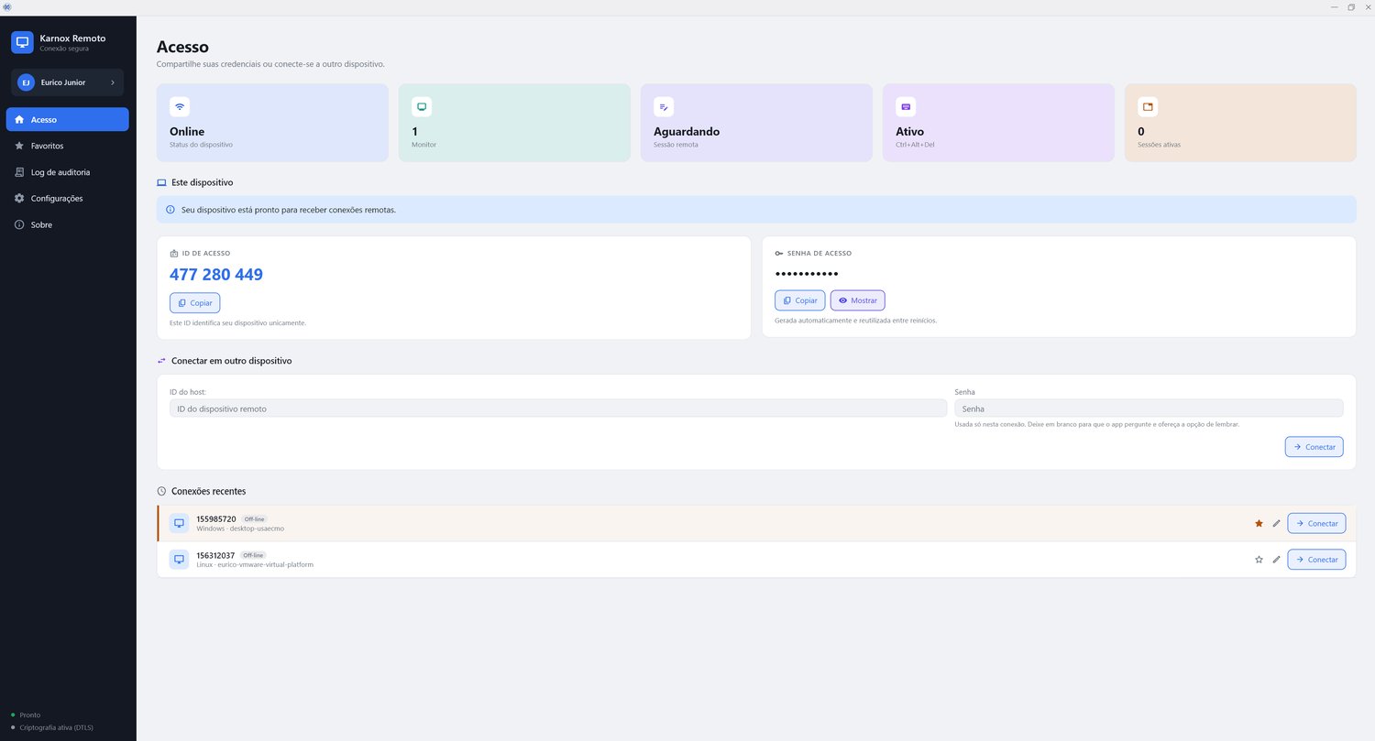Click the Karnox Remoto logo icon
The image size is (1375, 741).
click(x=22, y=42)
